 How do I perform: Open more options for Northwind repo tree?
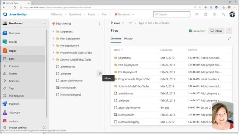(x=99, y=23)
